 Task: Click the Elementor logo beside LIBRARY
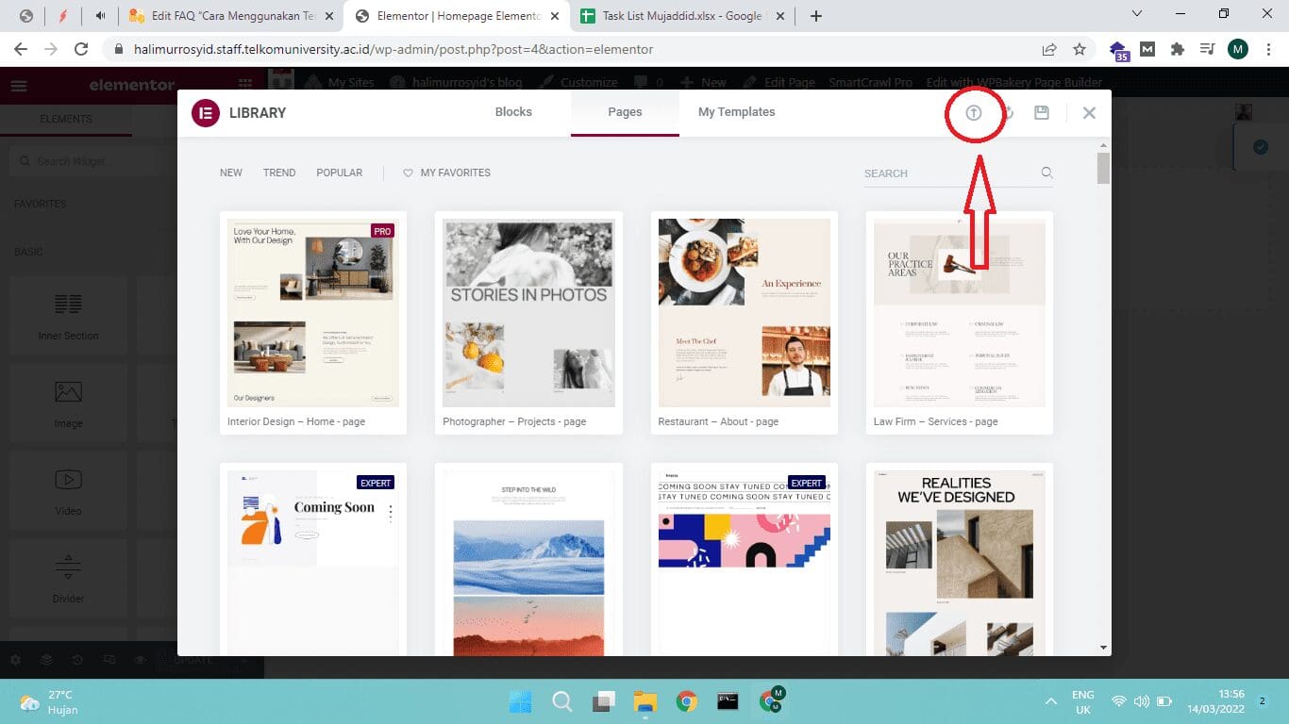206,113
